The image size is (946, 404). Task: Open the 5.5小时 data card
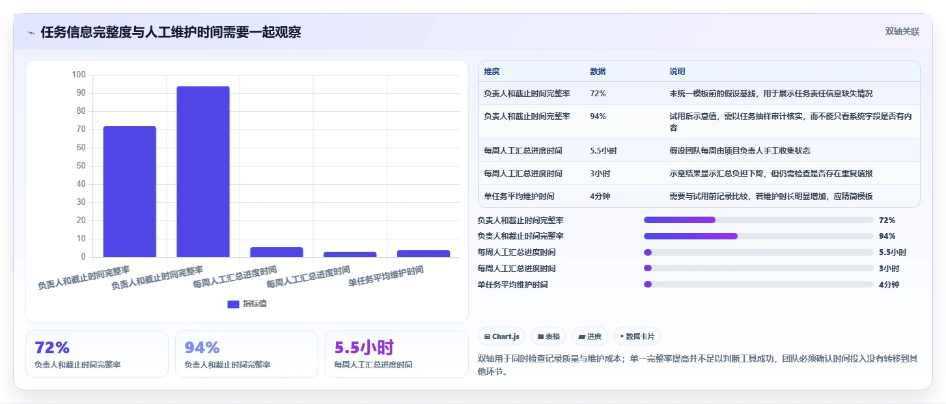click(396, 354)
